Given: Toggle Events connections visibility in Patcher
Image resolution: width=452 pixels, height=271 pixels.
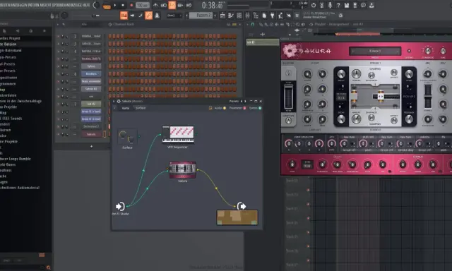Looking at the screenshot, I should 255,108.
